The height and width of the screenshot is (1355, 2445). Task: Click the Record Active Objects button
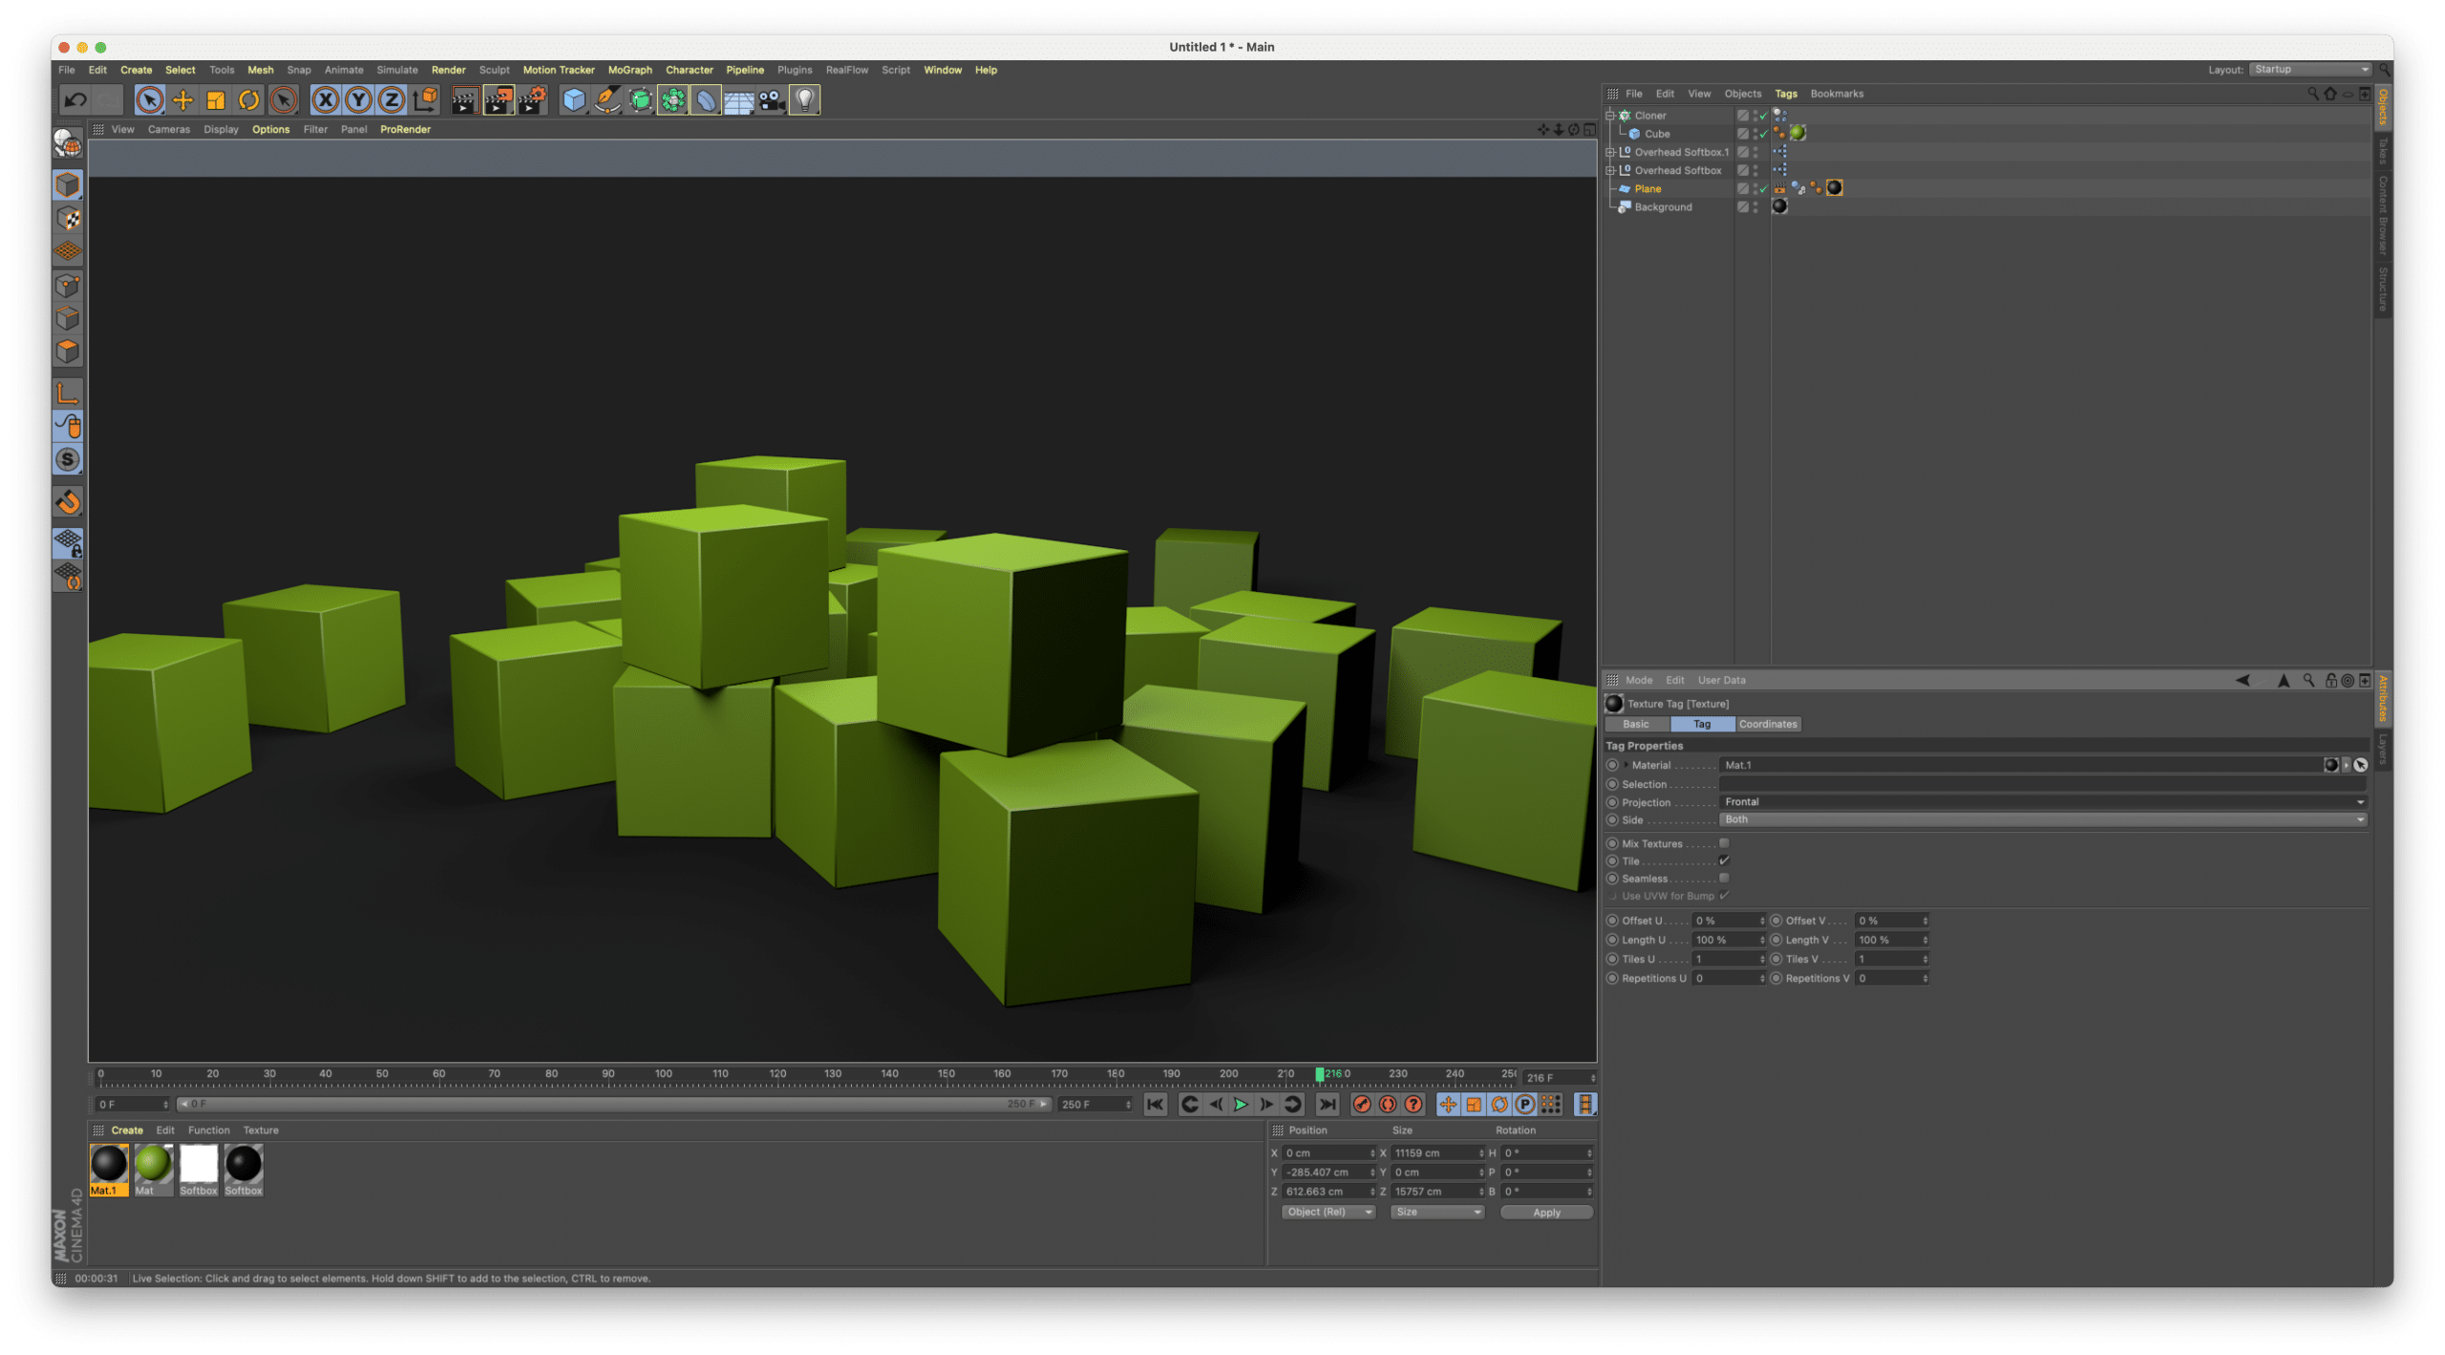[x=1362, y=1104]
